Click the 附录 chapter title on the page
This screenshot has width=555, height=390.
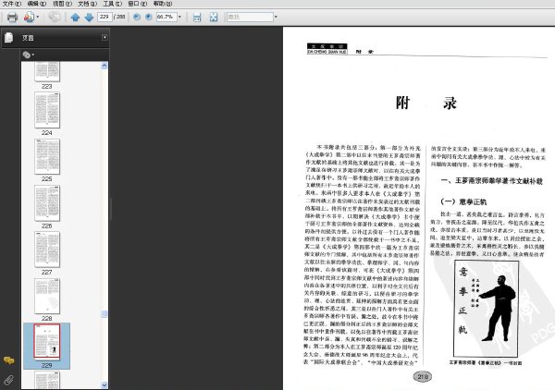coord(426,104)
